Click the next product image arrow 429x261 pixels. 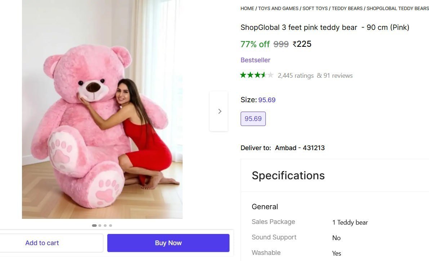click(219, 111)
